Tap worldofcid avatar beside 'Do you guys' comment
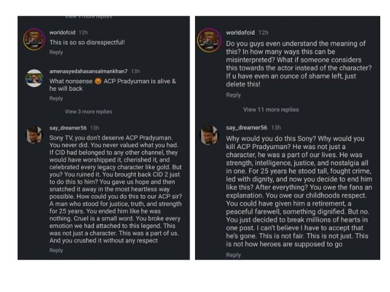The height and width of the screenshot is (292, 390). click(x=209, y=41)
